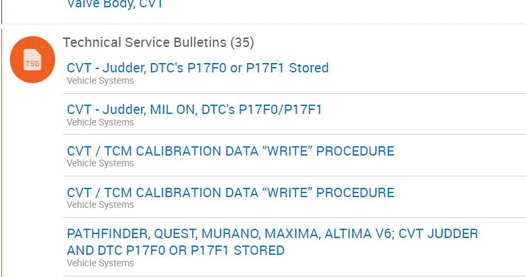Image resolution: width=526 pixels, height=277 pixels.
Task: Click the "AND DTC P17F0 OR P17F1 STORED" line
Action: (176, 250)
